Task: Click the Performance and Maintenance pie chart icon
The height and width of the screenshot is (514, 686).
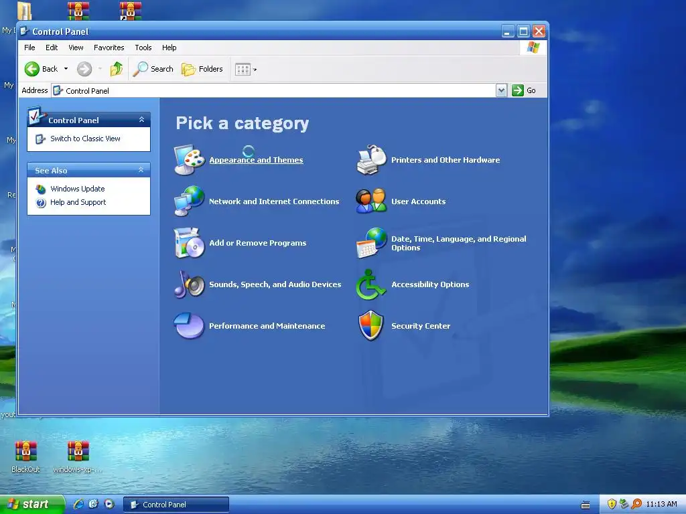Action: click(189, 326)
